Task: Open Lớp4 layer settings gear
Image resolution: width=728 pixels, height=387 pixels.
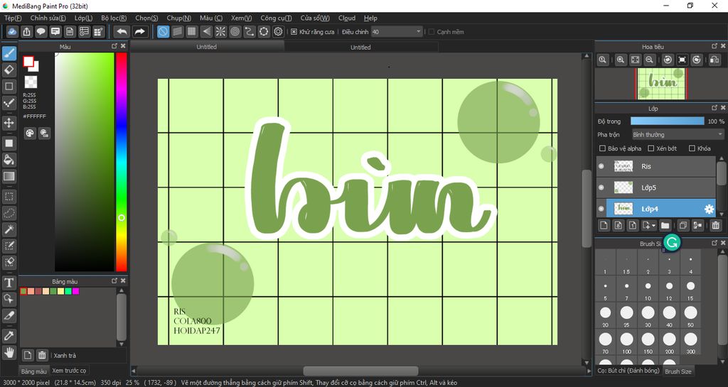Action: pos(709,209)
